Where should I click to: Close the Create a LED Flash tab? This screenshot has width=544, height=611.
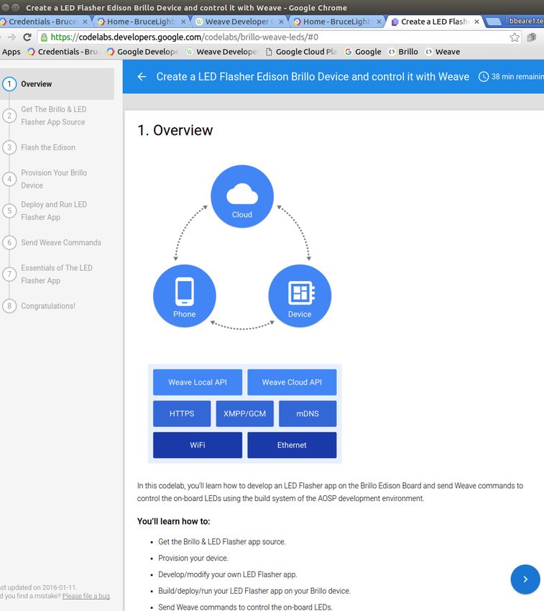click(x=476, y=22)
